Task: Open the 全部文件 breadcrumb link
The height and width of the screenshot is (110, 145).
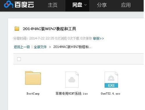Action: click(x=40, y=47)
